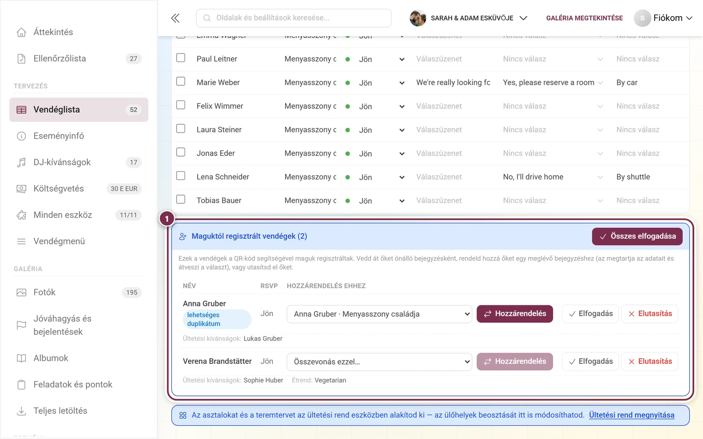The image size is (703, 439).
Task: Open the Galéria megtekintése link
Action: 584,18
